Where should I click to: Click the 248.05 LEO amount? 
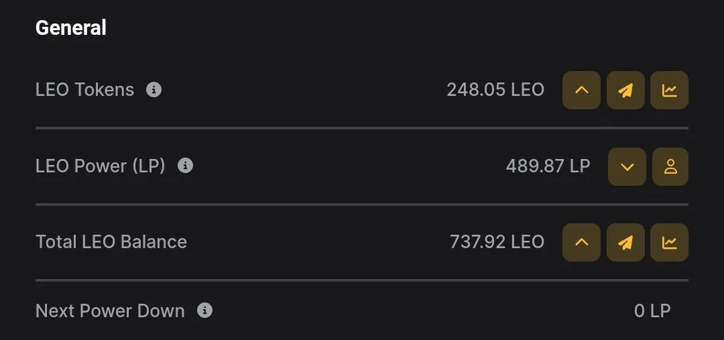pyautogui.click(x=495, y=90)
